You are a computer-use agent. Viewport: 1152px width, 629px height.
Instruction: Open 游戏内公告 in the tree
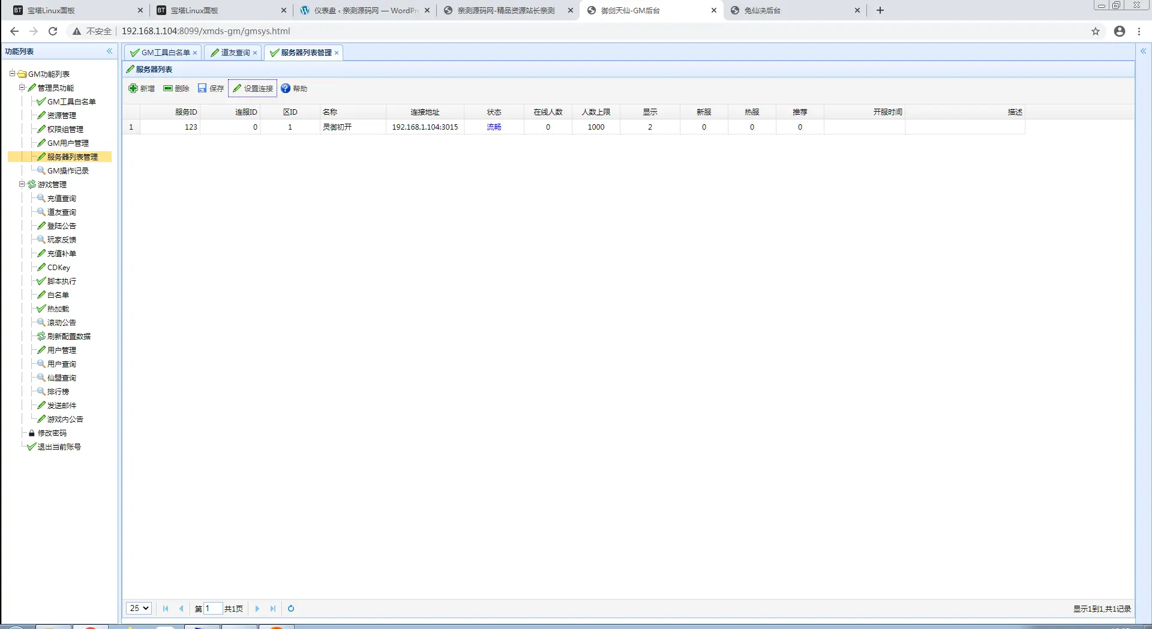click(x=65, y=419)
